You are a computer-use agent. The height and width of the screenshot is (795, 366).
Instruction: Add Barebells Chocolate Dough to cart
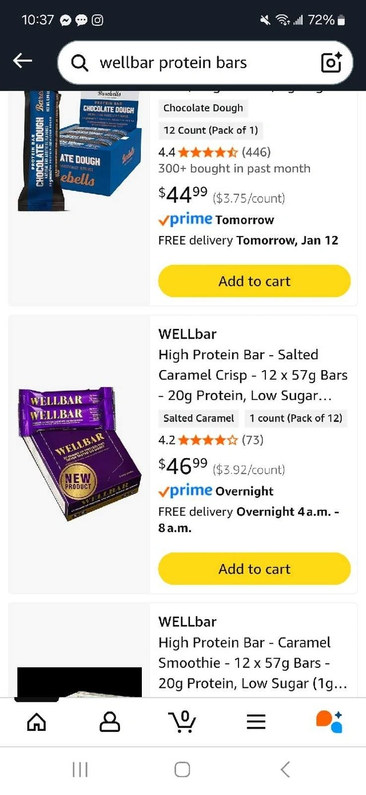[x=254, y=281]
